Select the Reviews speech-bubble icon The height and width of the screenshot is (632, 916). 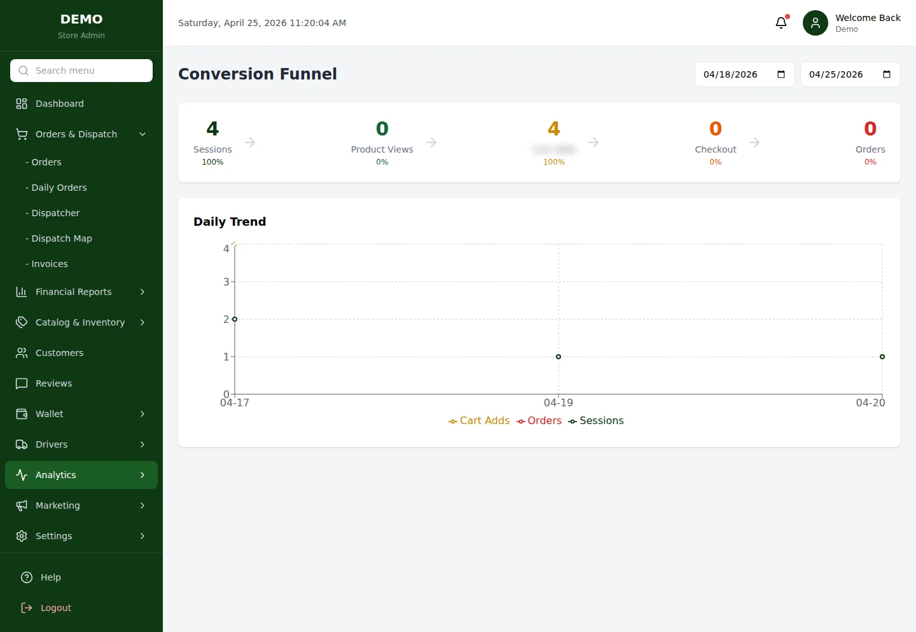pyautogui.click(x=21, y=383)
